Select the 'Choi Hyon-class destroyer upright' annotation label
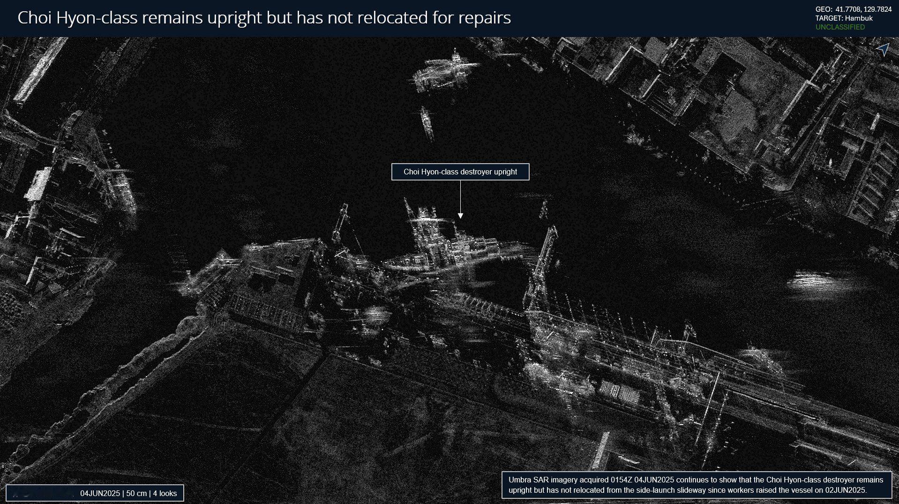 click(x=460, y=172)
